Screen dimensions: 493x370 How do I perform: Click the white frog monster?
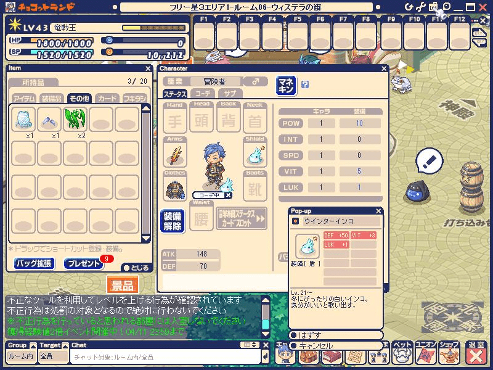coord(402,84)
